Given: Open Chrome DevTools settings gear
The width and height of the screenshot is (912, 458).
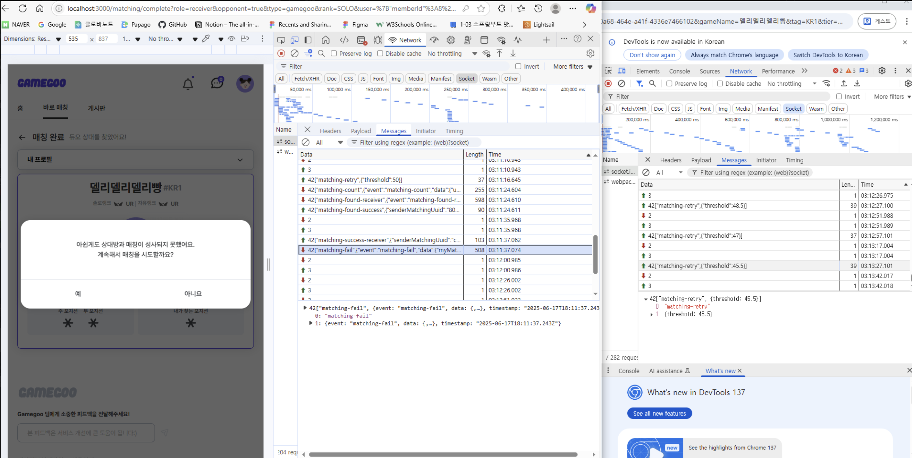Looking at the screenshot, I should tap(881, 71).
